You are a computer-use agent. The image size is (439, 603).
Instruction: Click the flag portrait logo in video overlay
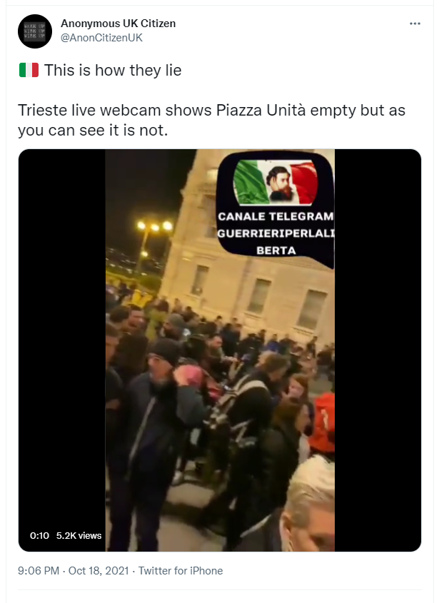pyautogui.click(x=276, y=182)
